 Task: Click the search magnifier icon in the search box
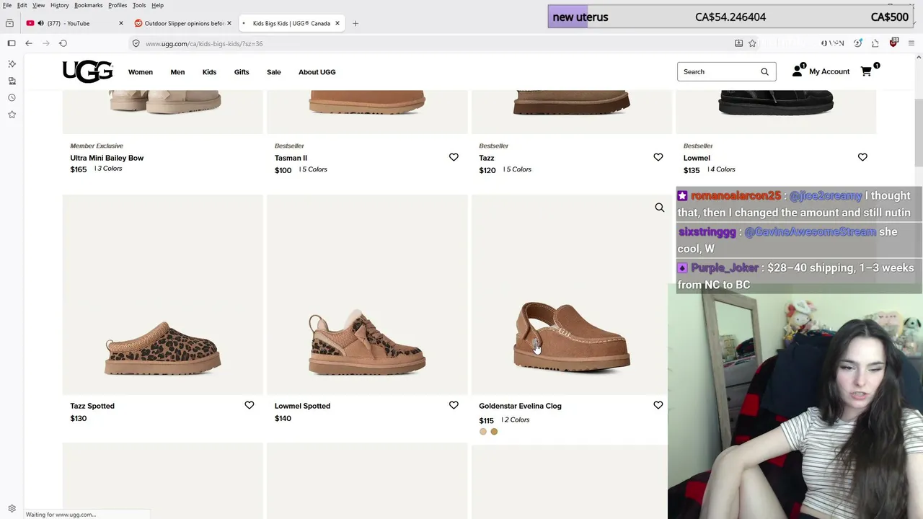tap(764, 71)
